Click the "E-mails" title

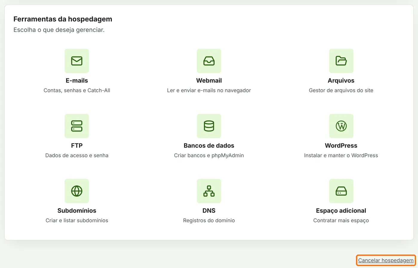coord(77,81)
